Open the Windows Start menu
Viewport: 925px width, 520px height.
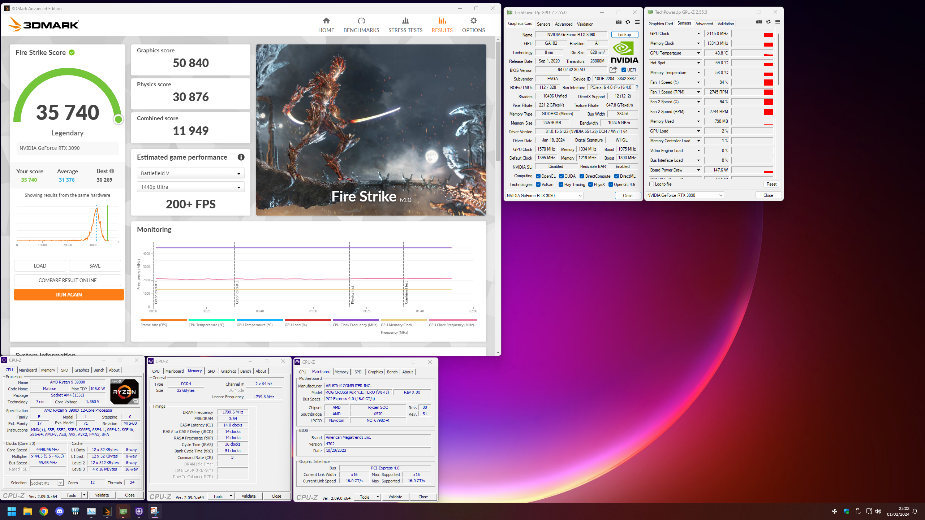click(12, 511)
